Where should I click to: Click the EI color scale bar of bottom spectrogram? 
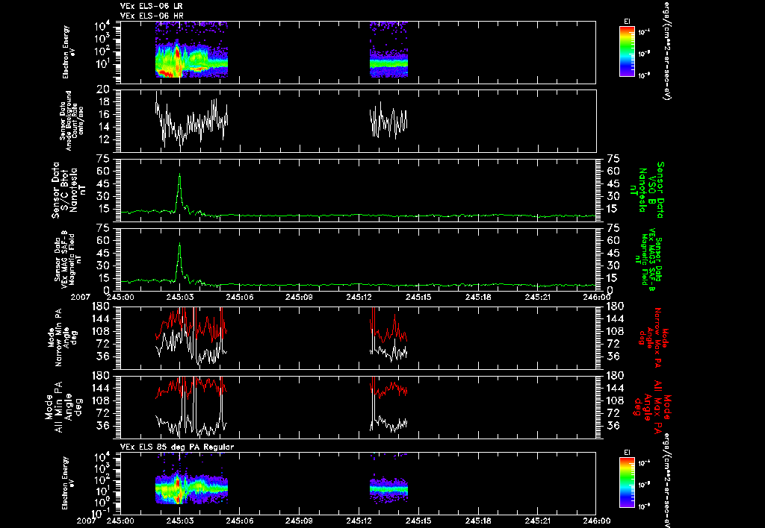(x=627, y=483)
